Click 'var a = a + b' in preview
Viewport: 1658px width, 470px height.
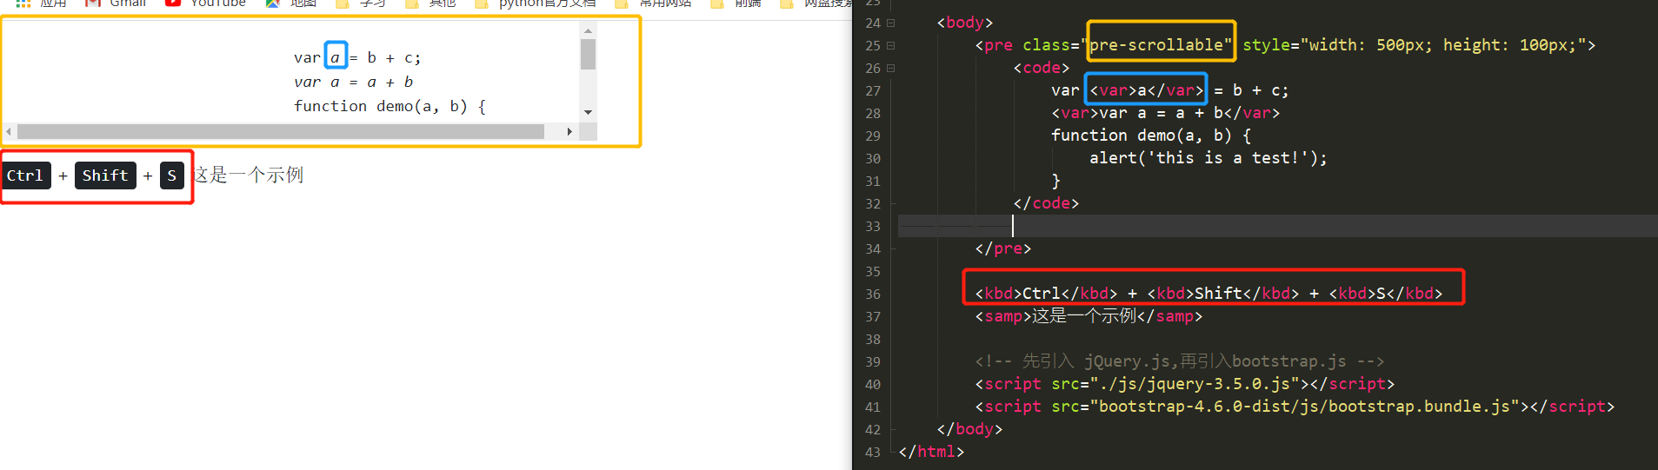(354, 82)
